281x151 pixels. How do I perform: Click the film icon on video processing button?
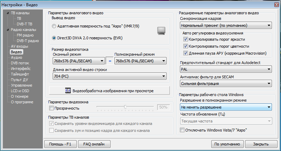tap(68, 91)
